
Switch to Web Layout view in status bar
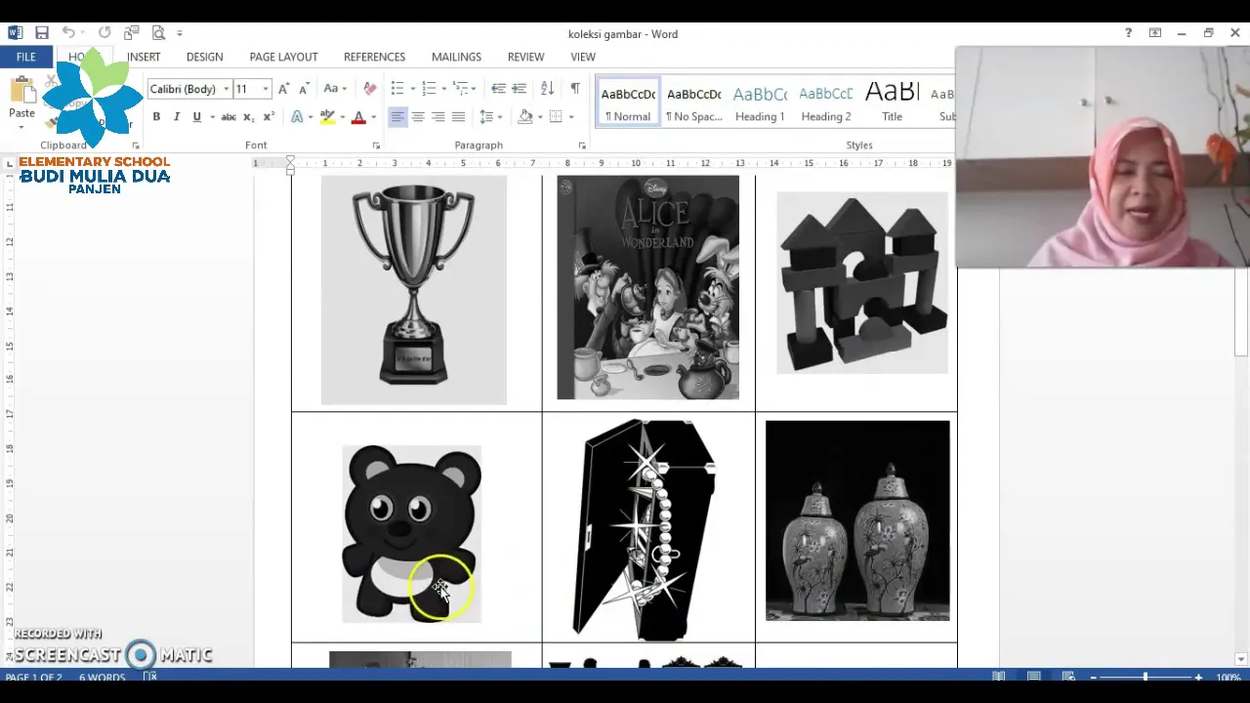pos(1068,677)
